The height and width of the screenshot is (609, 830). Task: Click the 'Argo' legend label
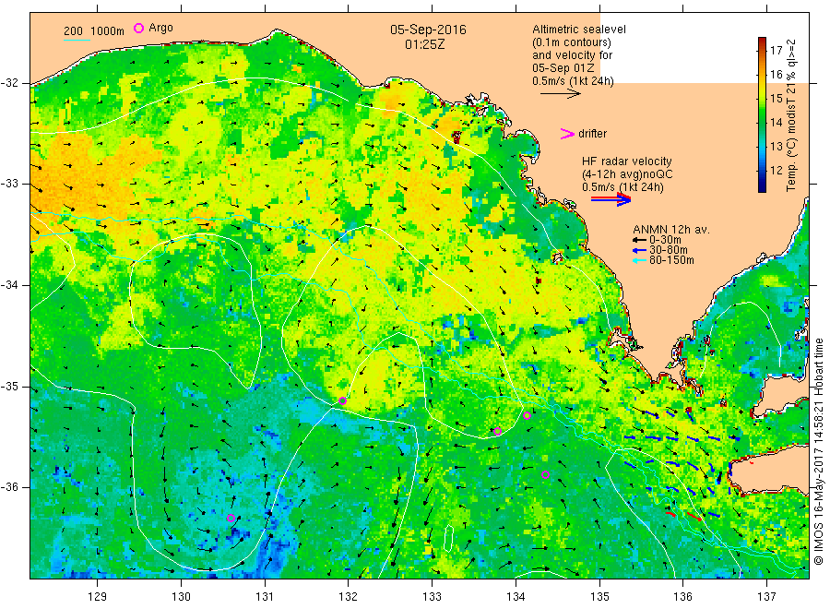tap(160, 28)
